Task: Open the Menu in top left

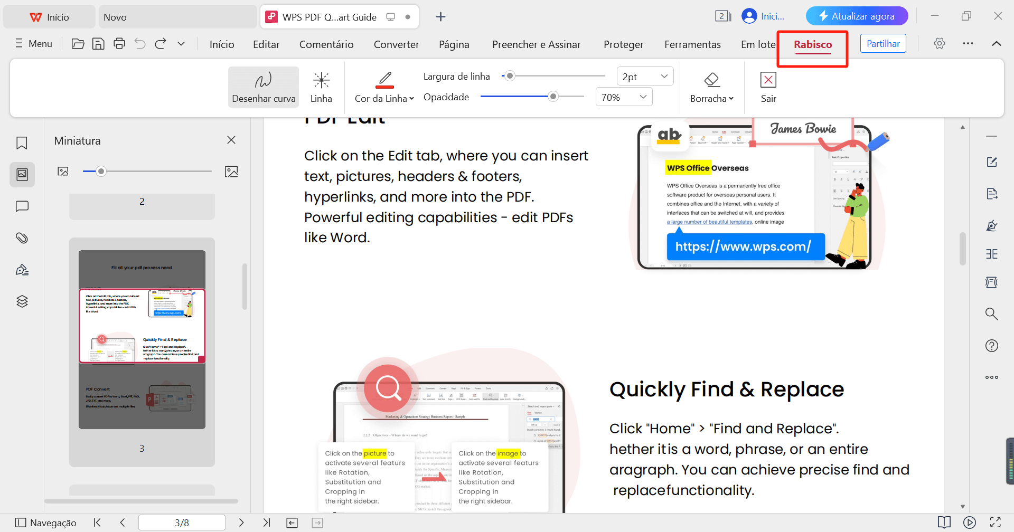Action: (x=33, y=43)
